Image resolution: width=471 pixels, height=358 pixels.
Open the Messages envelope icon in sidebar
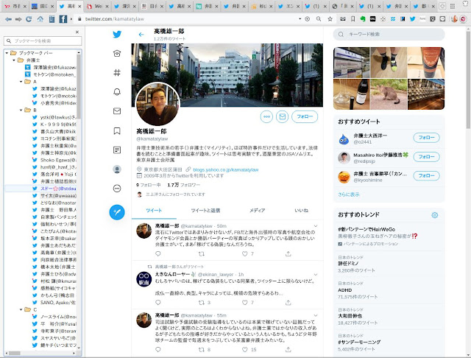[x=117, y=111]
